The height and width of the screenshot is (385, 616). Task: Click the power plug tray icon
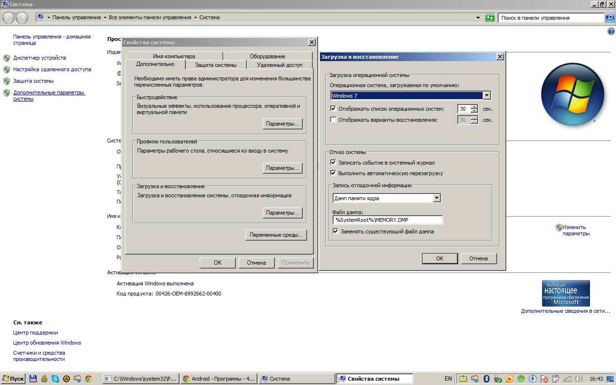[x=556, y=379]
